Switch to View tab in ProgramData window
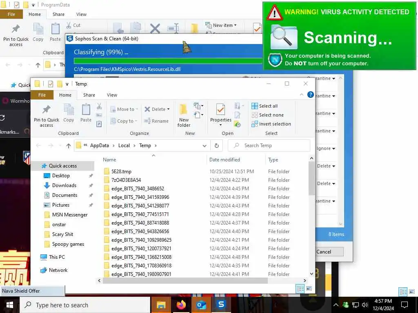Screen dimensions: 418x313 [81, 14]
